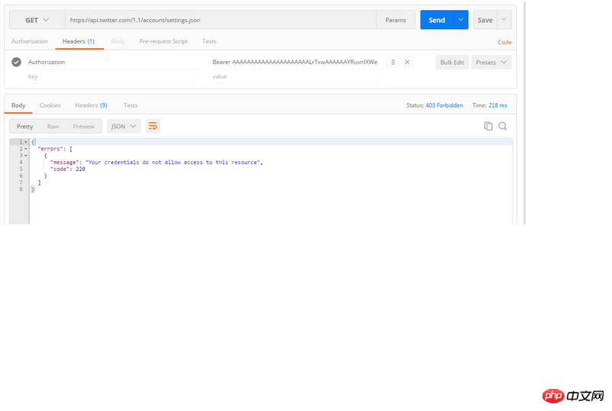Open the Presets dropdown
The image size is (612, 411).
491,63
